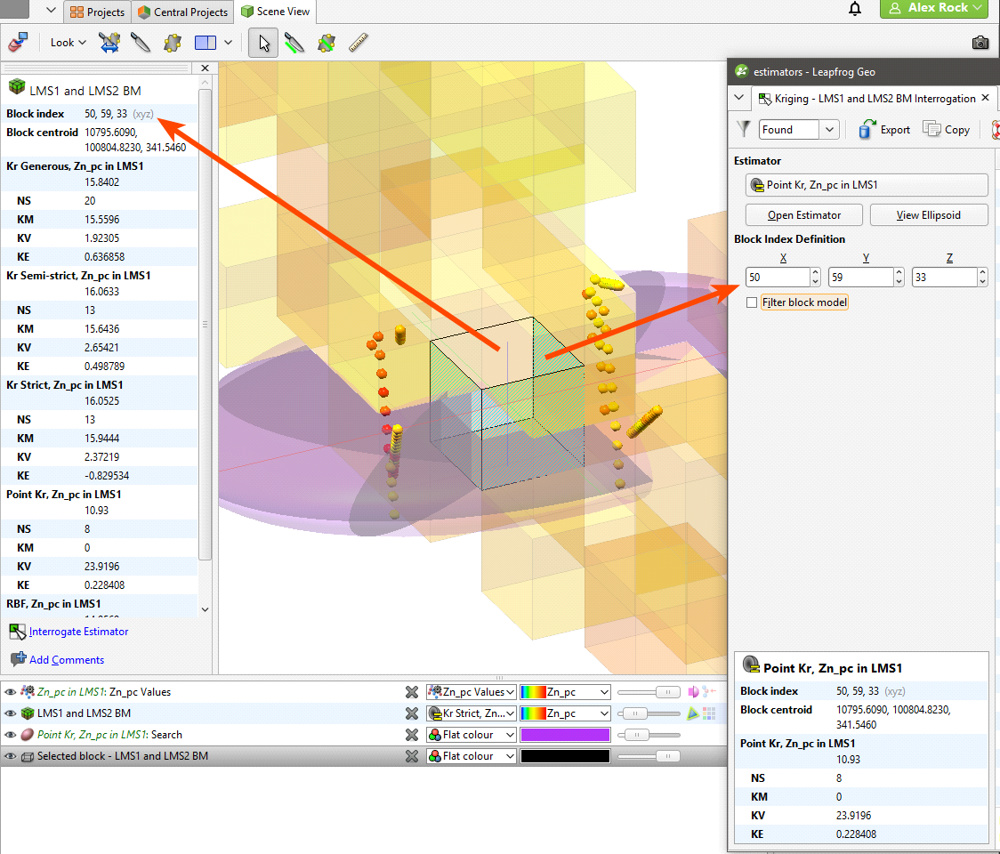Click the green triangle icon in BM row
This screenshot has width=1000, height=854.
(x=692, y=713)
